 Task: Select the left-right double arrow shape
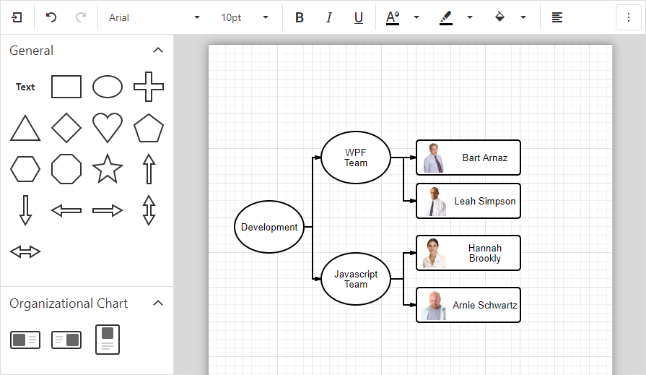click(x=25, y=251)
